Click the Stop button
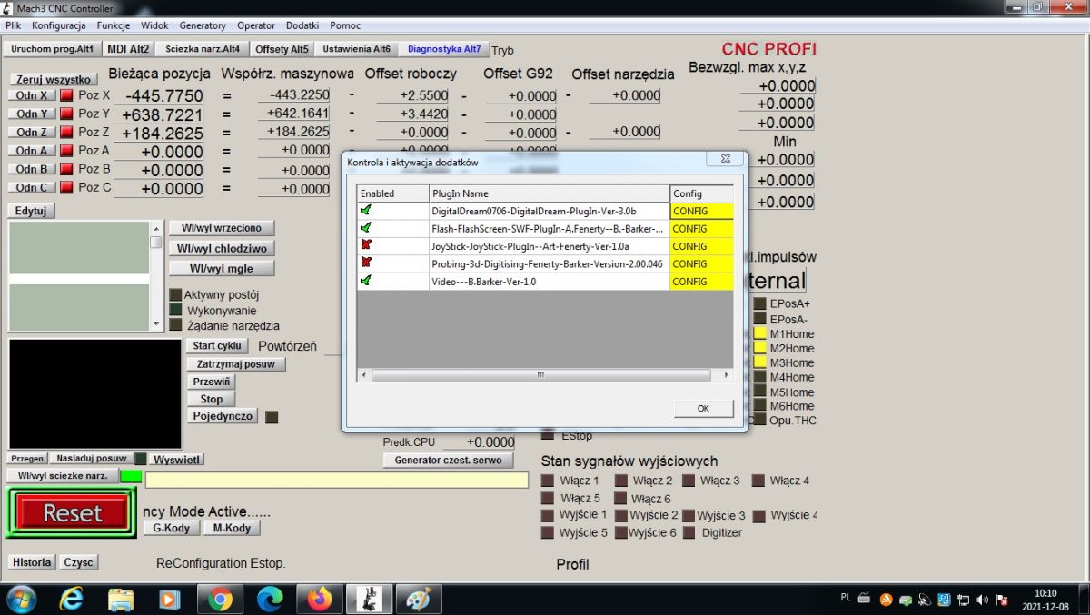Image resolution: width=1090 pixels, height=615 pixels. click(x=212, y=399)
